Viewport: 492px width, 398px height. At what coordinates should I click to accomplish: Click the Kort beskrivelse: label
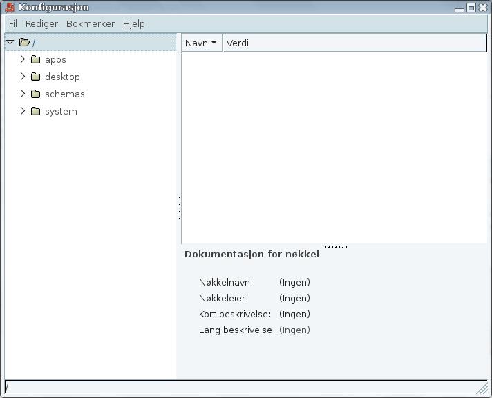tap(235, 314)
